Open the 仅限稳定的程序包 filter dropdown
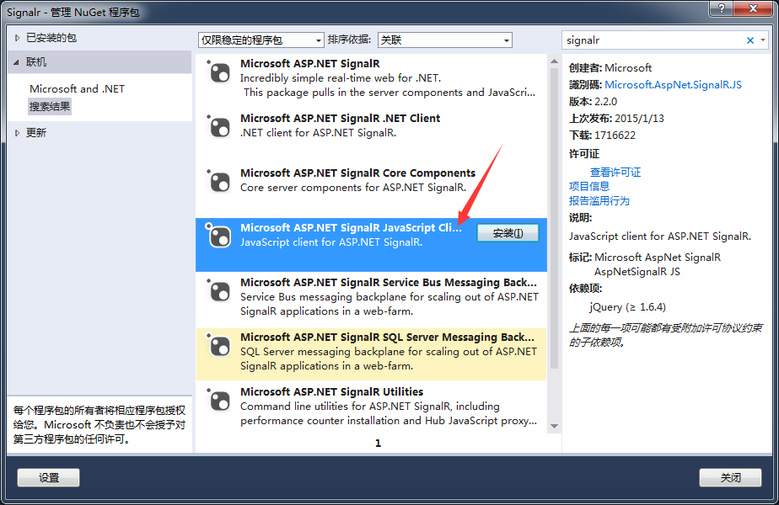The height and width of the screenshot is (505, 779). click(x=261, y=40)
